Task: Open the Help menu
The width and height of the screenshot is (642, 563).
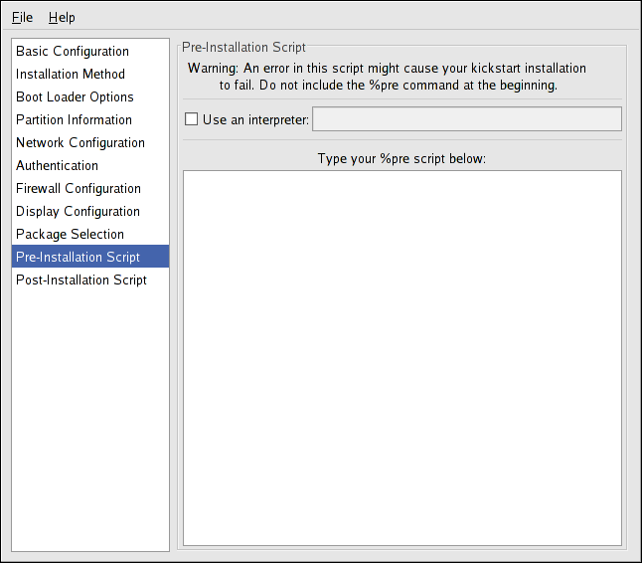Action: [x=62, y=17]
